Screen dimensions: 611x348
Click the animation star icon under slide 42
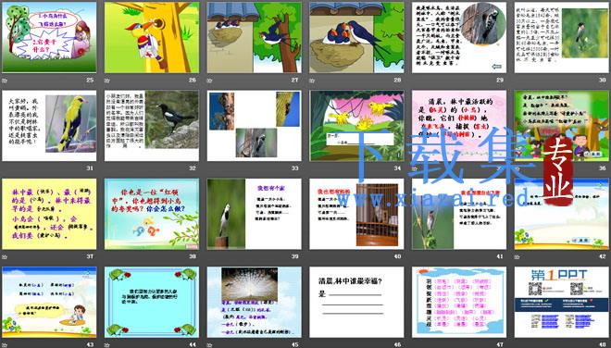517,256
